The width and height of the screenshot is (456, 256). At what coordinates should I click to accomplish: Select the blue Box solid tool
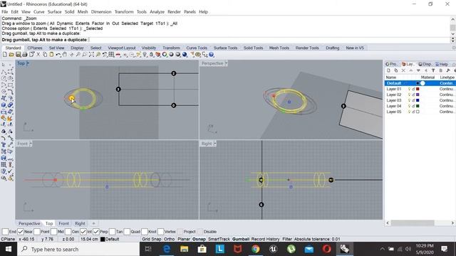point(4,105)
